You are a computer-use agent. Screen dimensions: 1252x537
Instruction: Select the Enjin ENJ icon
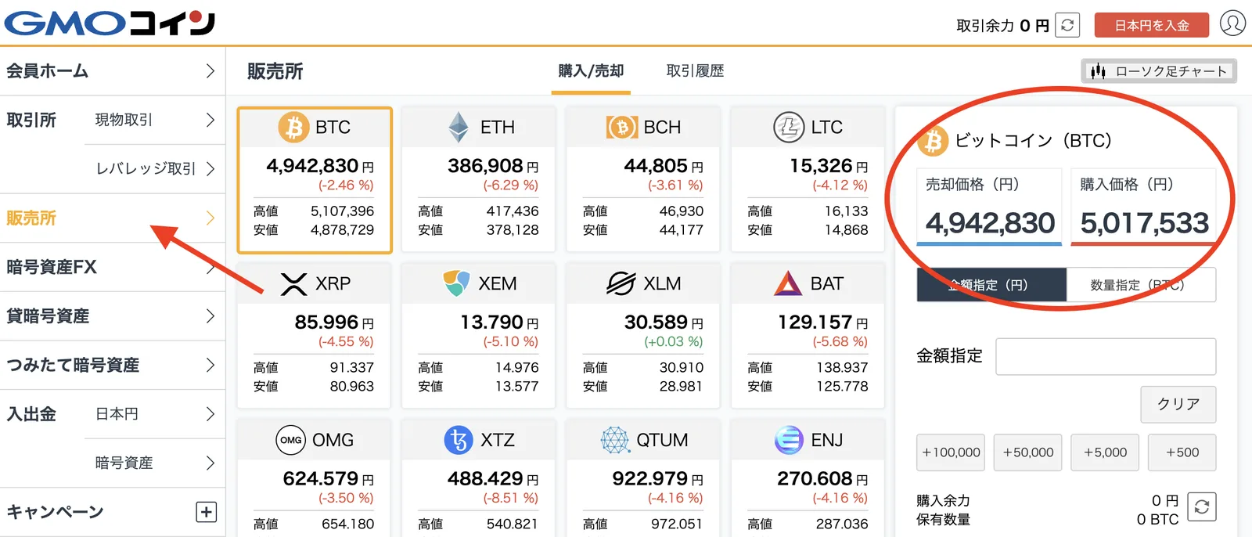coord(789,440)
